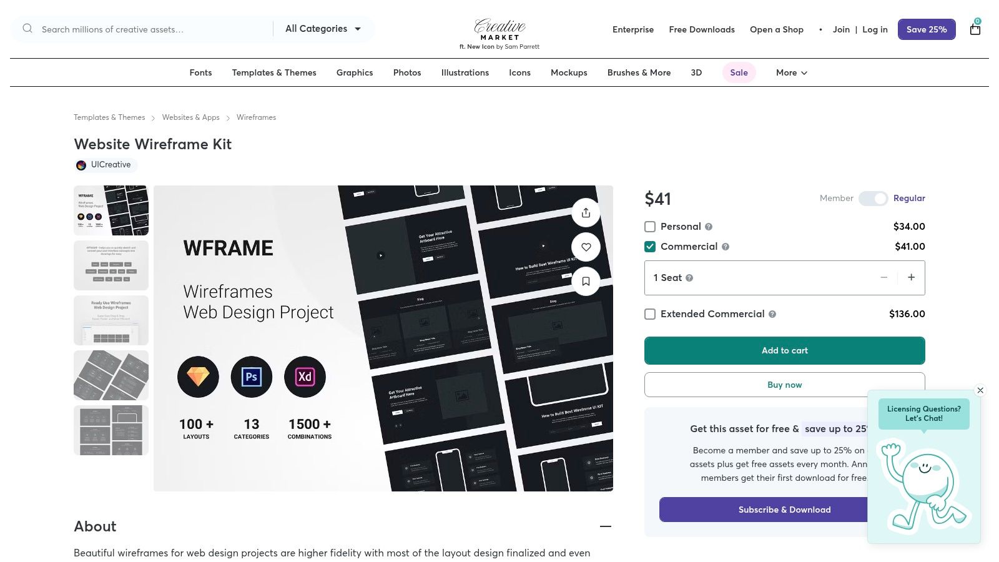Open the Templates & Themes menu
Image resolution: width=999 pixels, height=562 pixels.
[x=274, y=72]
